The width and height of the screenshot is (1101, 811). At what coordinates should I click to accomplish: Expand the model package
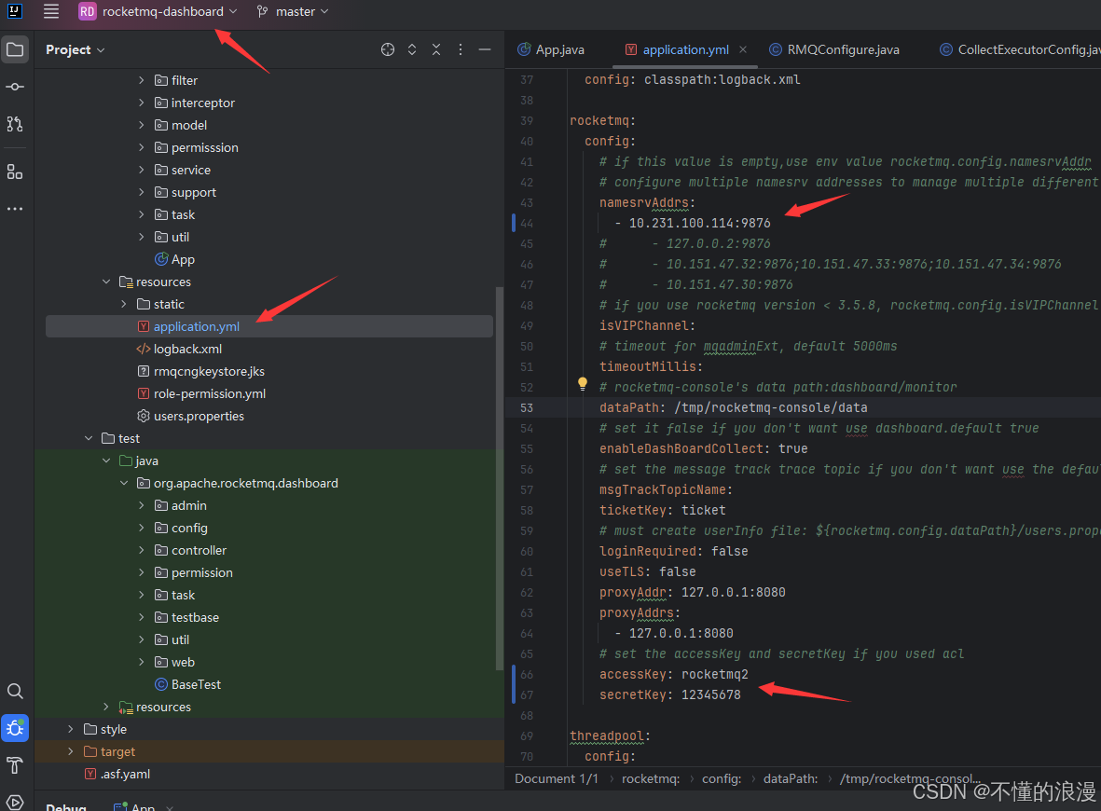[141, 126]
